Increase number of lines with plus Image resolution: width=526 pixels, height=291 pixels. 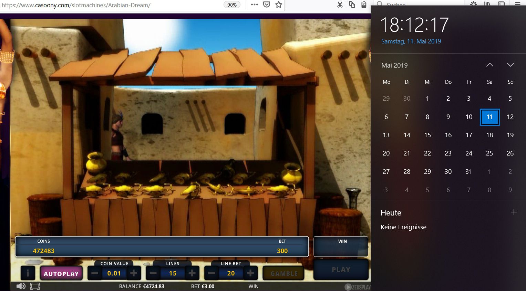192,273
